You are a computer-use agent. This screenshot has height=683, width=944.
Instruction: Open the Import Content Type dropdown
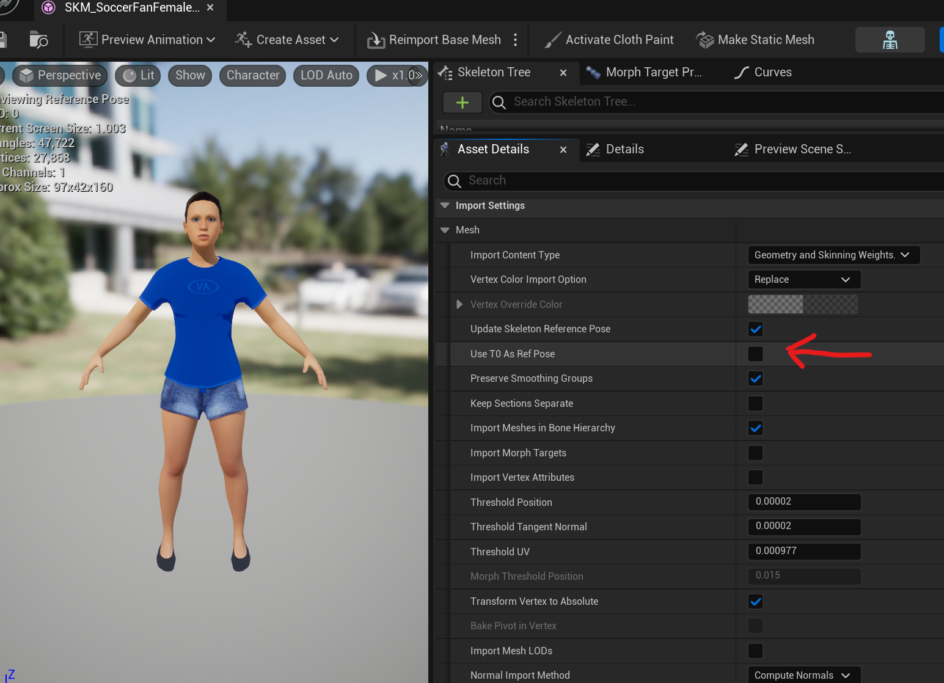click(833, 255)
